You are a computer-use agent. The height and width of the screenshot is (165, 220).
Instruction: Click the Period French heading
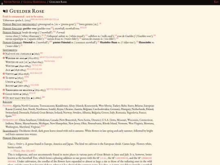tap(12, 33)
